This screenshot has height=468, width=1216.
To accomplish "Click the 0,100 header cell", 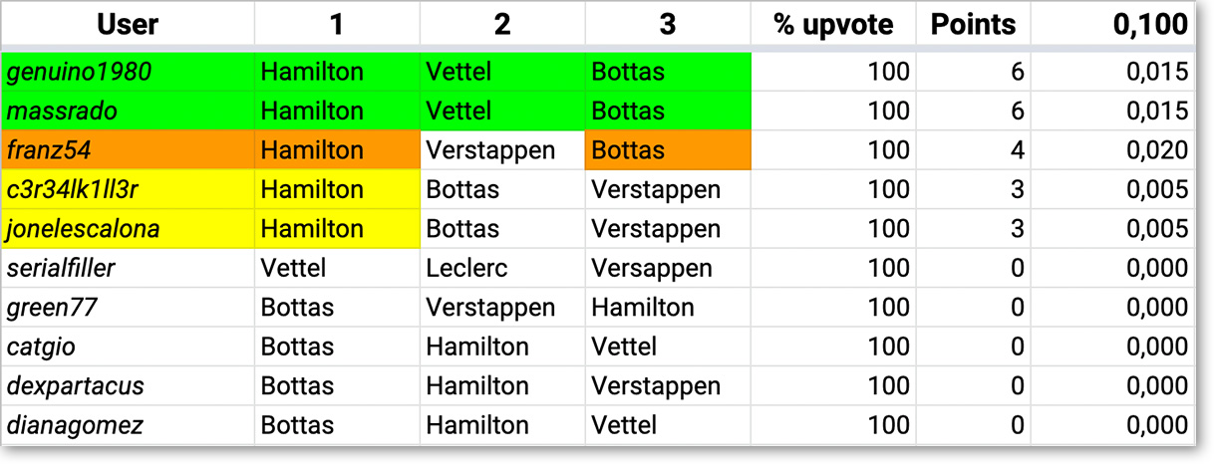I will click(x=1112, y=26).
